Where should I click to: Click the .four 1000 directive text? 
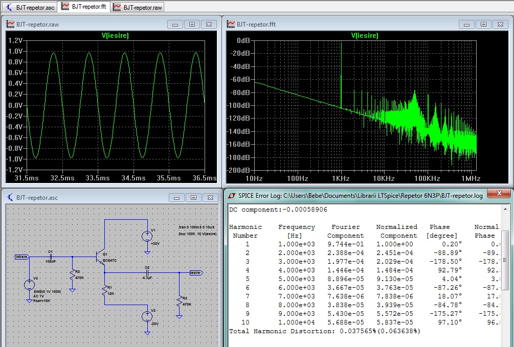[x=197, y=234]
